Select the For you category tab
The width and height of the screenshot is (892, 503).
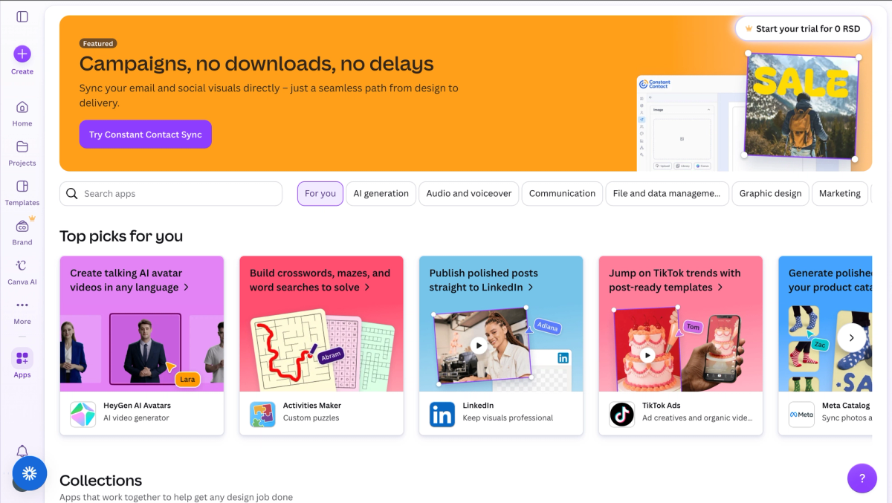320,193
